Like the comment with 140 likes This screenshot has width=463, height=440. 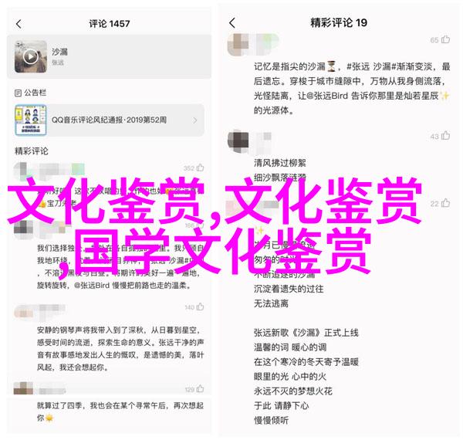point(200,306)
